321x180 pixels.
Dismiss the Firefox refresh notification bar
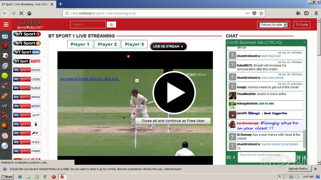click(315, 169)
